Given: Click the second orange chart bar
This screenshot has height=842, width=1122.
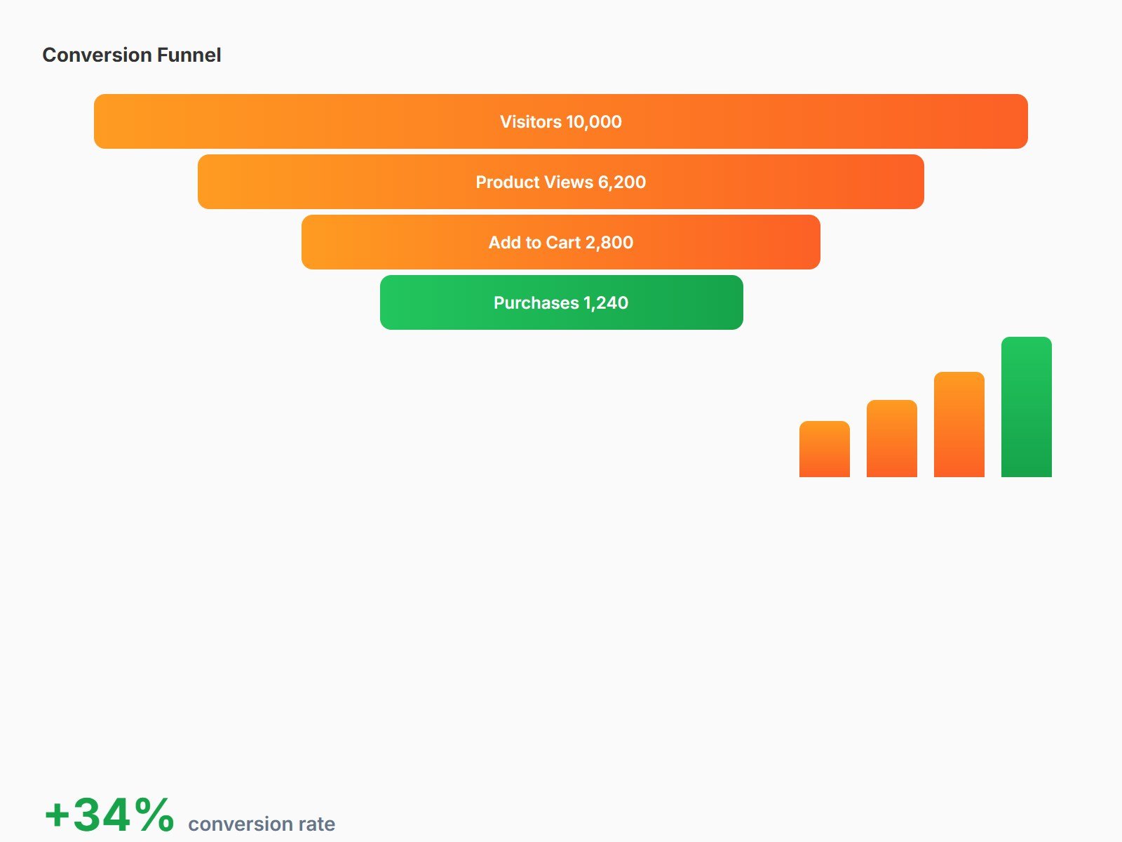Looking at the screenshot, I should [x=892, y=439].
